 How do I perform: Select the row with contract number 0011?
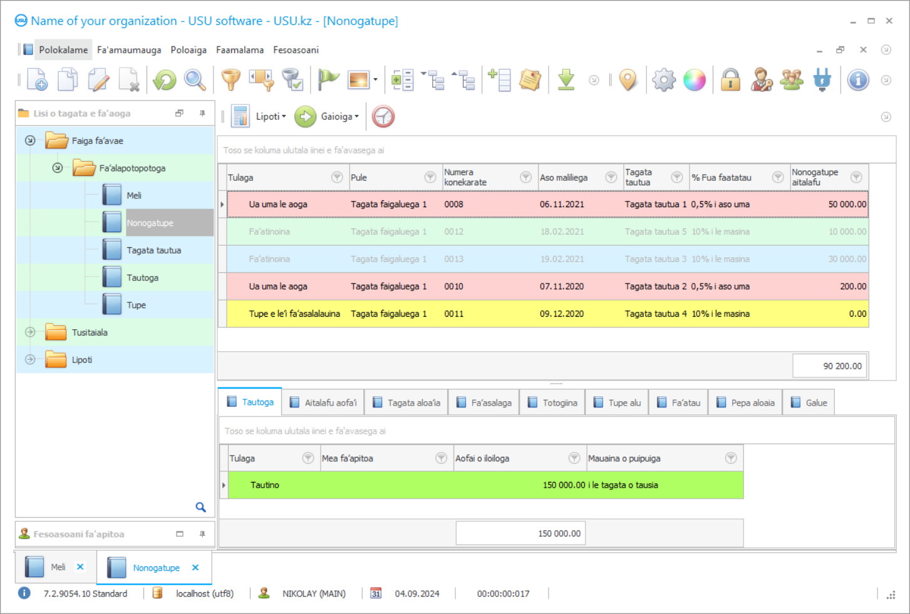point(544,314)
